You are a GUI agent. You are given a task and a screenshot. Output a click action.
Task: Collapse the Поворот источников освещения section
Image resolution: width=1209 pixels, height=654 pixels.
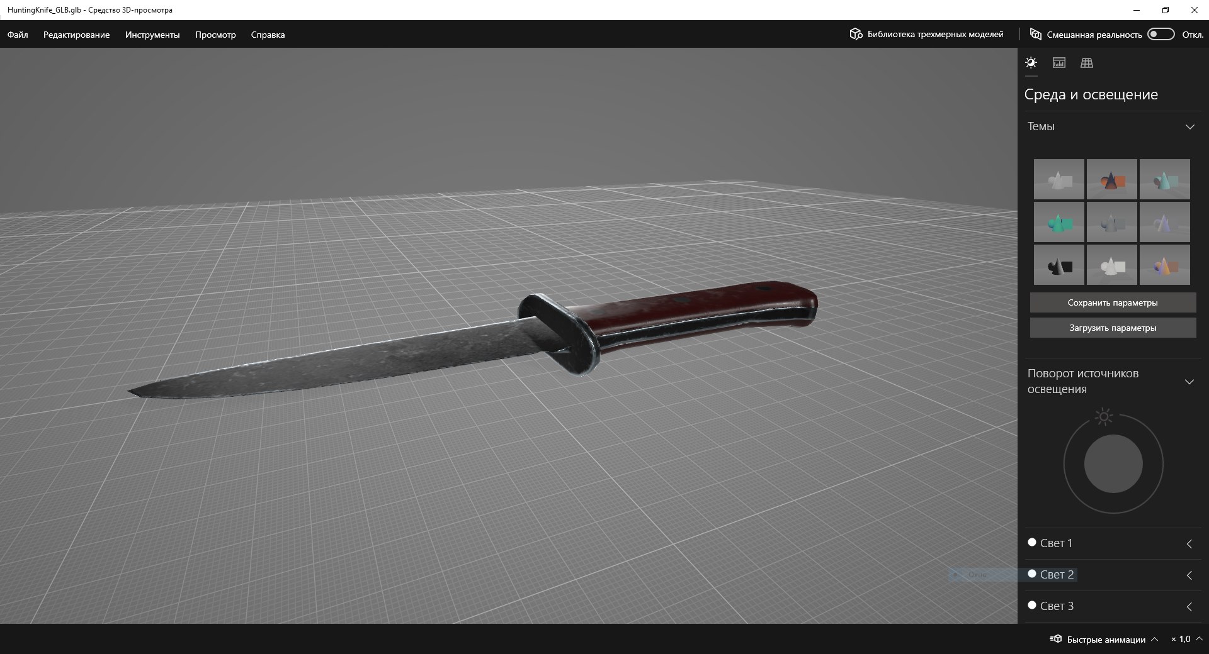click(x=1189, y=382)
